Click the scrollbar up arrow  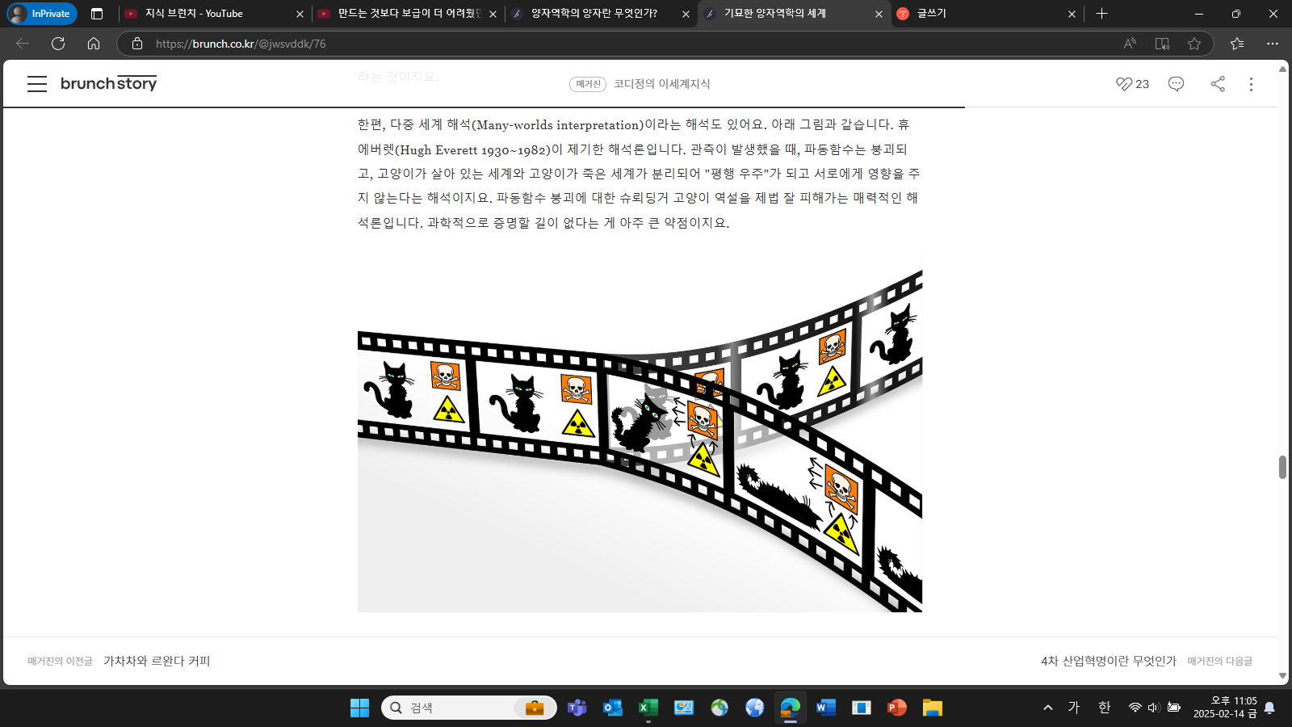[x=1282, y=69]
